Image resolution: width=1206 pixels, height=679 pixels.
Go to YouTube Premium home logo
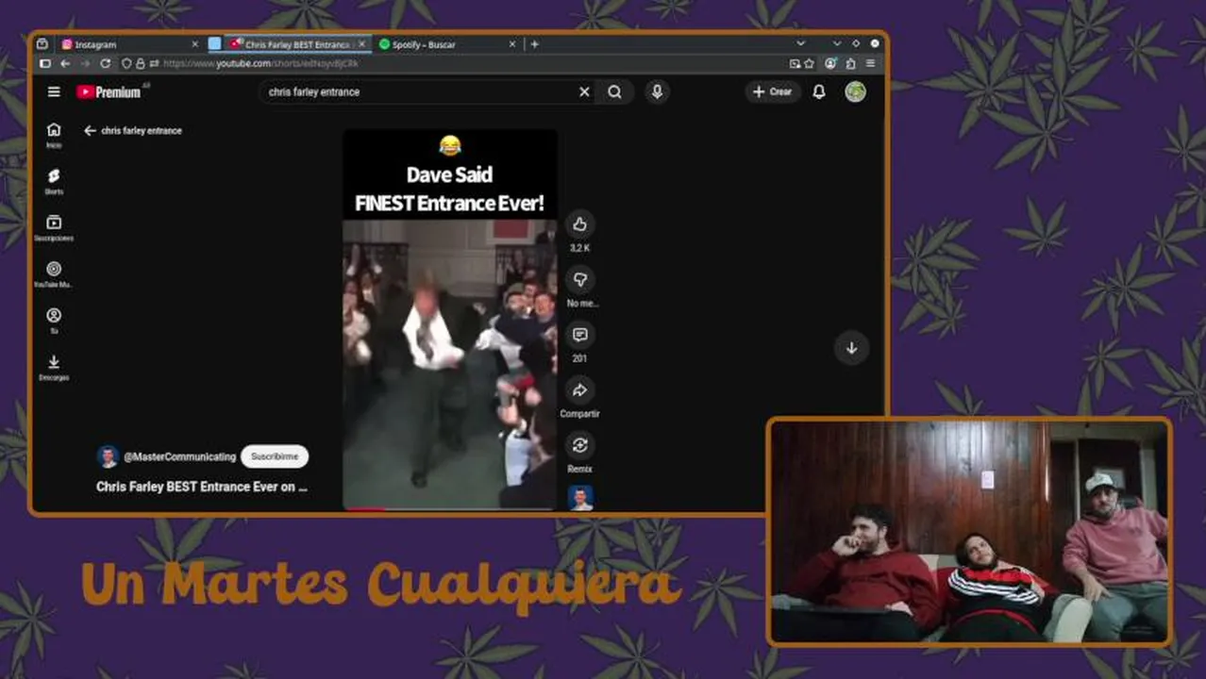pos(109,91)
